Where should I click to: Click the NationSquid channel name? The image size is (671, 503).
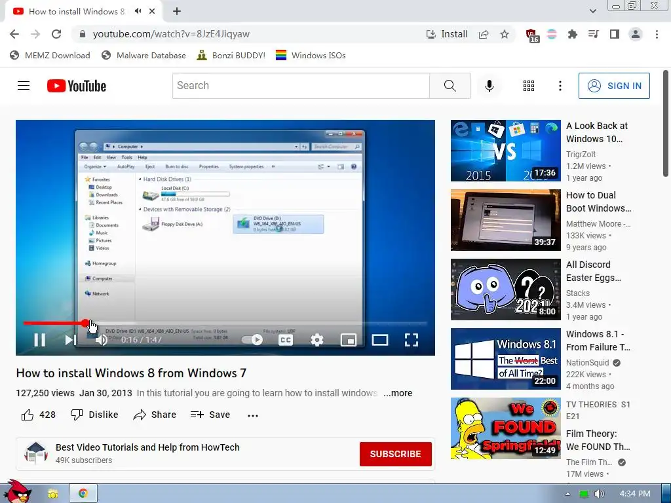(x=587, y=362)
